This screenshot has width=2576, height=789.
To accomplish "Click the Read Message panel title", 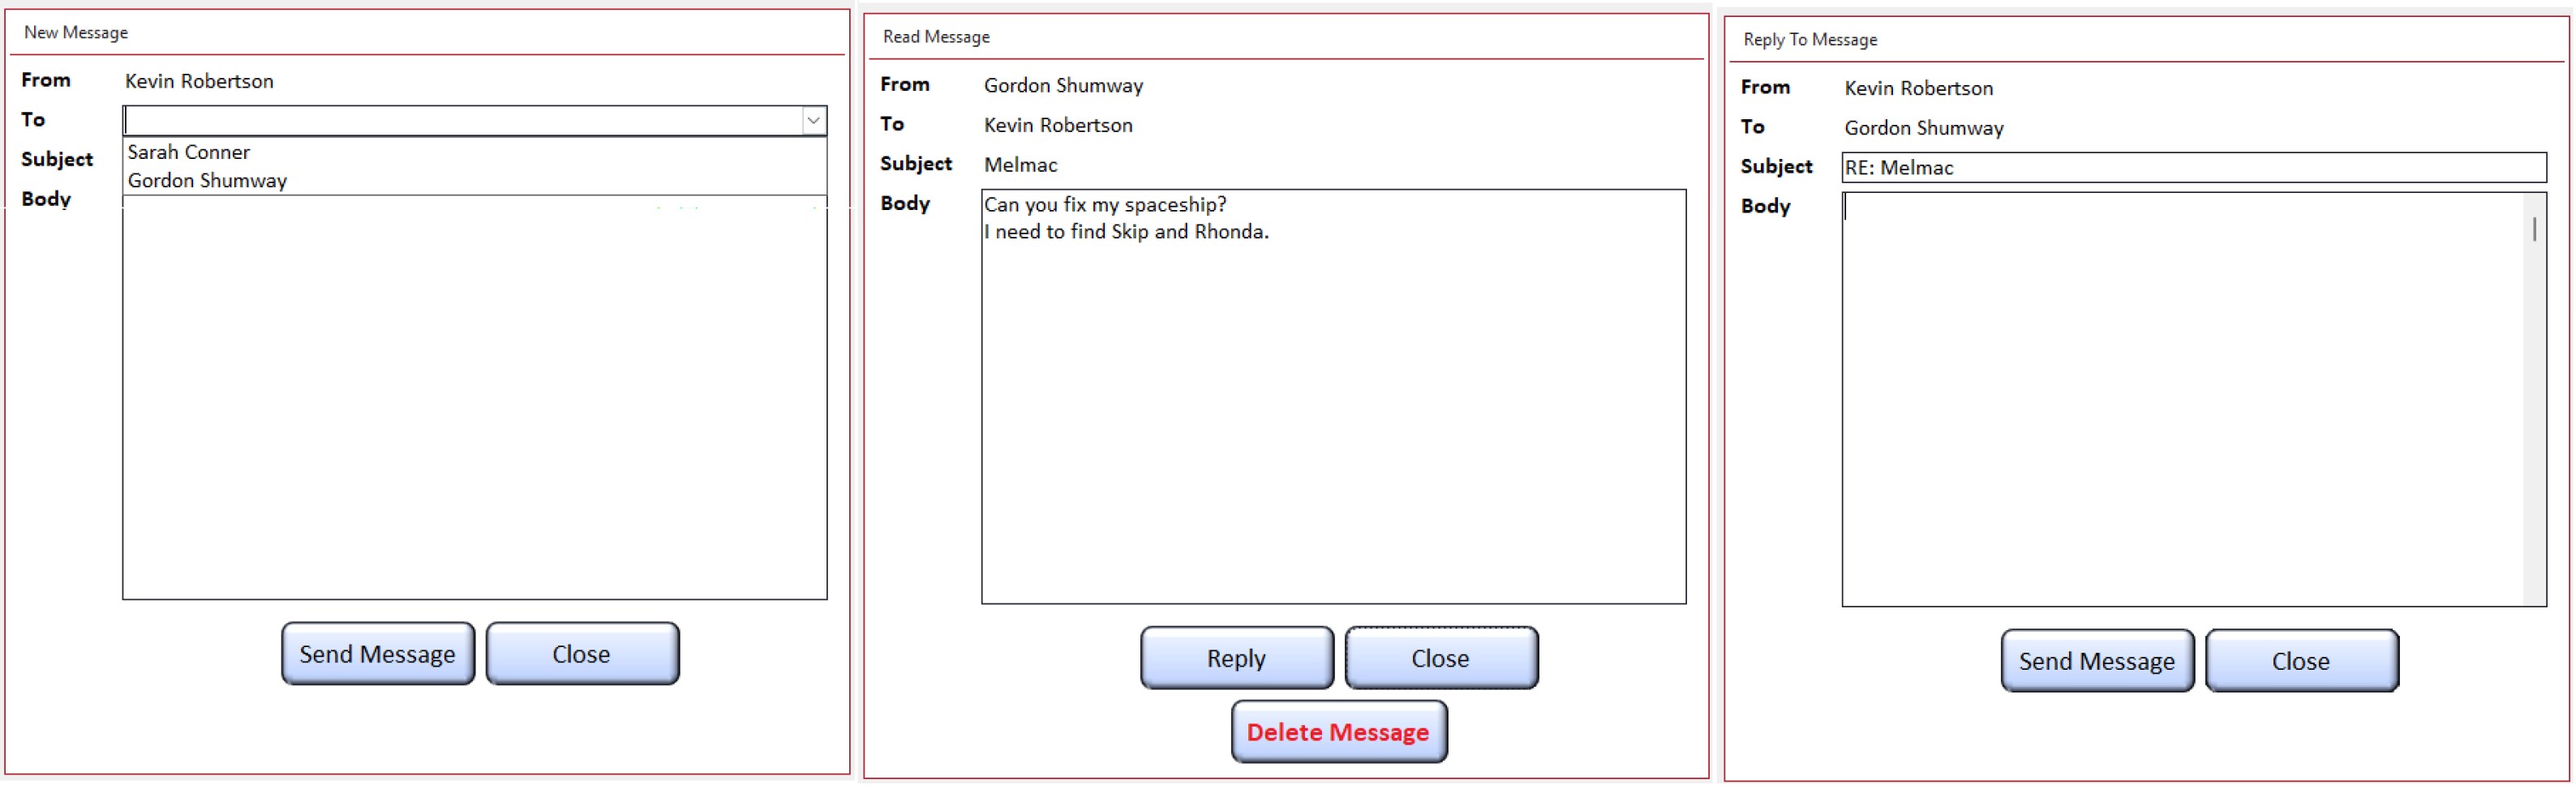I will pos(936,37).
